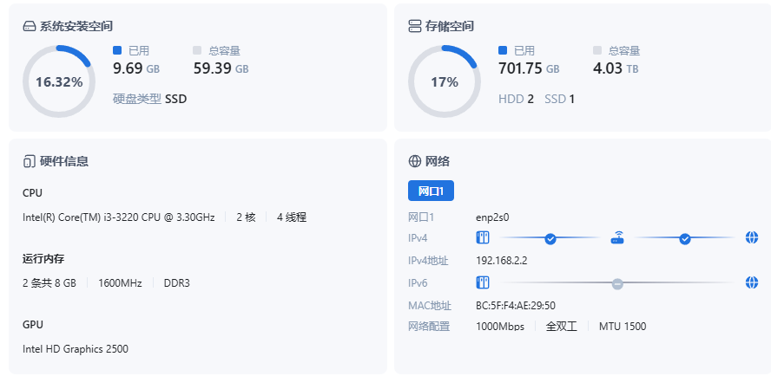Click the 16.32% system usage ring
This screenshot has height=376, width=771.
(59, 81)
